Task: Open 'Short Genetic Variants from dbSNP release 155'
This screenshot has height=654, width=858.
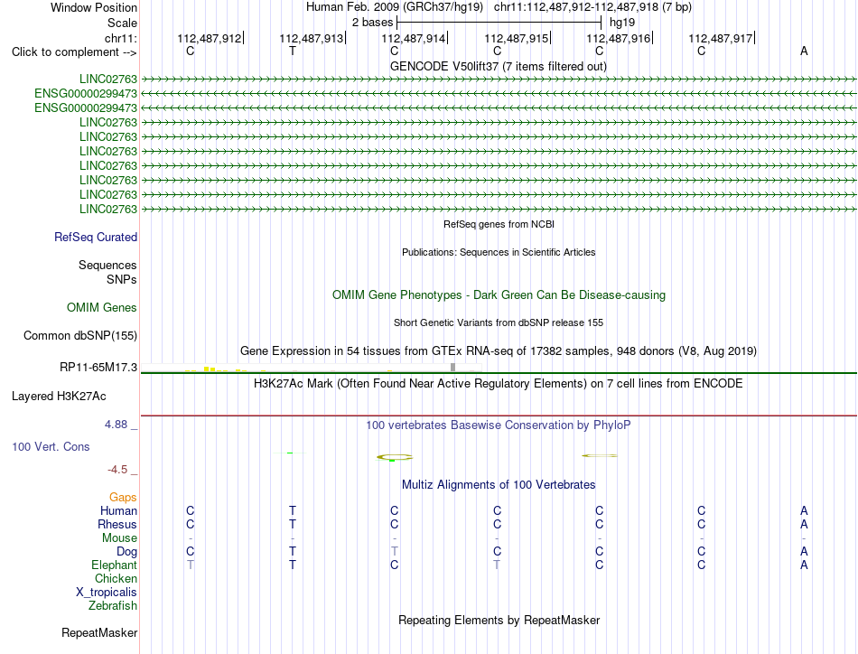Action: tap(499, 322)
